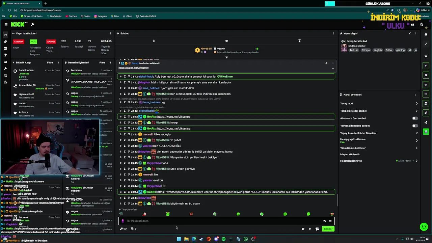Viewport: 432px width, 243px height.
Task: Expand Hedefleri belirleyin row
Action: [x=416, y=161]
